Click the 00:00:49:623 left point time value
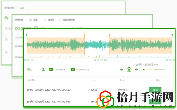The height and width of the screenshot is (110, 177). (61, 70)
